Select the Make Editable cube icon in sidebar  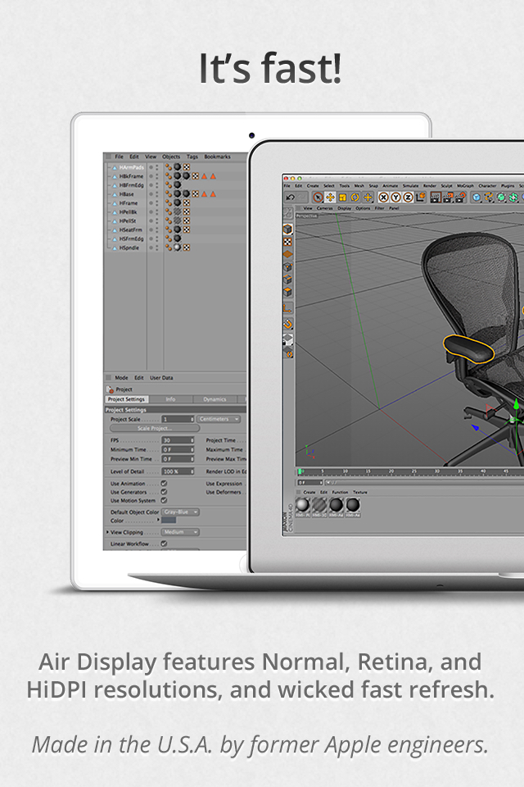[x=288, y=230]
